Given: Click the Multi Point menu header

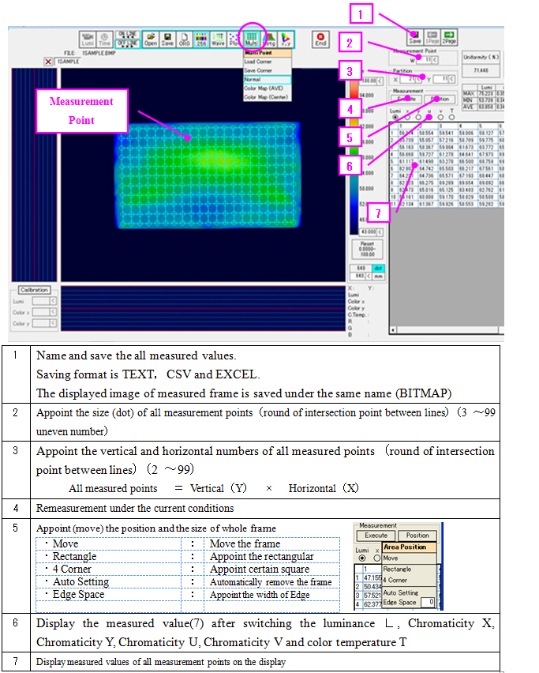Looking at the screenshot, I should coord(268,53).
